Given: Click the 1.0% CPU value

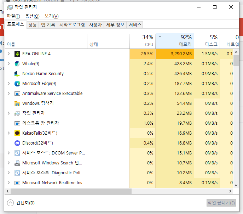Looking at the screenshot, I should tap(148, 123).
